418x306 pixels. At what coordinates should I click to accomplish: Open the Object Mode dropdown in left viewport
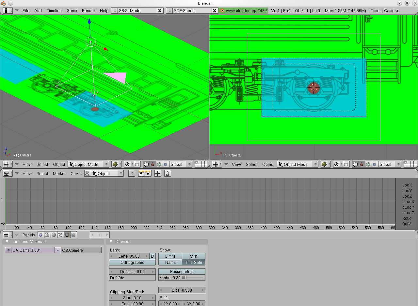pyautogui.click(x=88, y=164)
